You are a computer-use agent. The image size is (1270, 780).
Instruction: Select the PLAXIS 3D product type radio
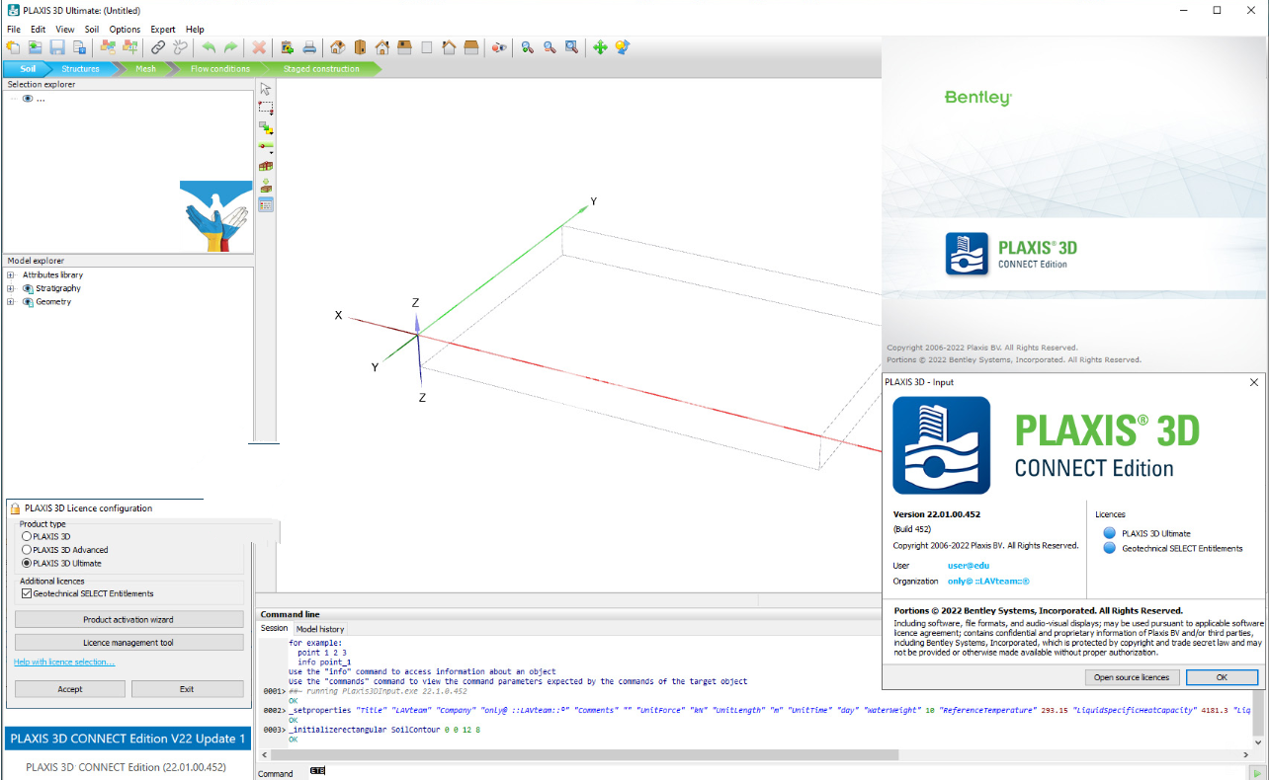point(27,536)
